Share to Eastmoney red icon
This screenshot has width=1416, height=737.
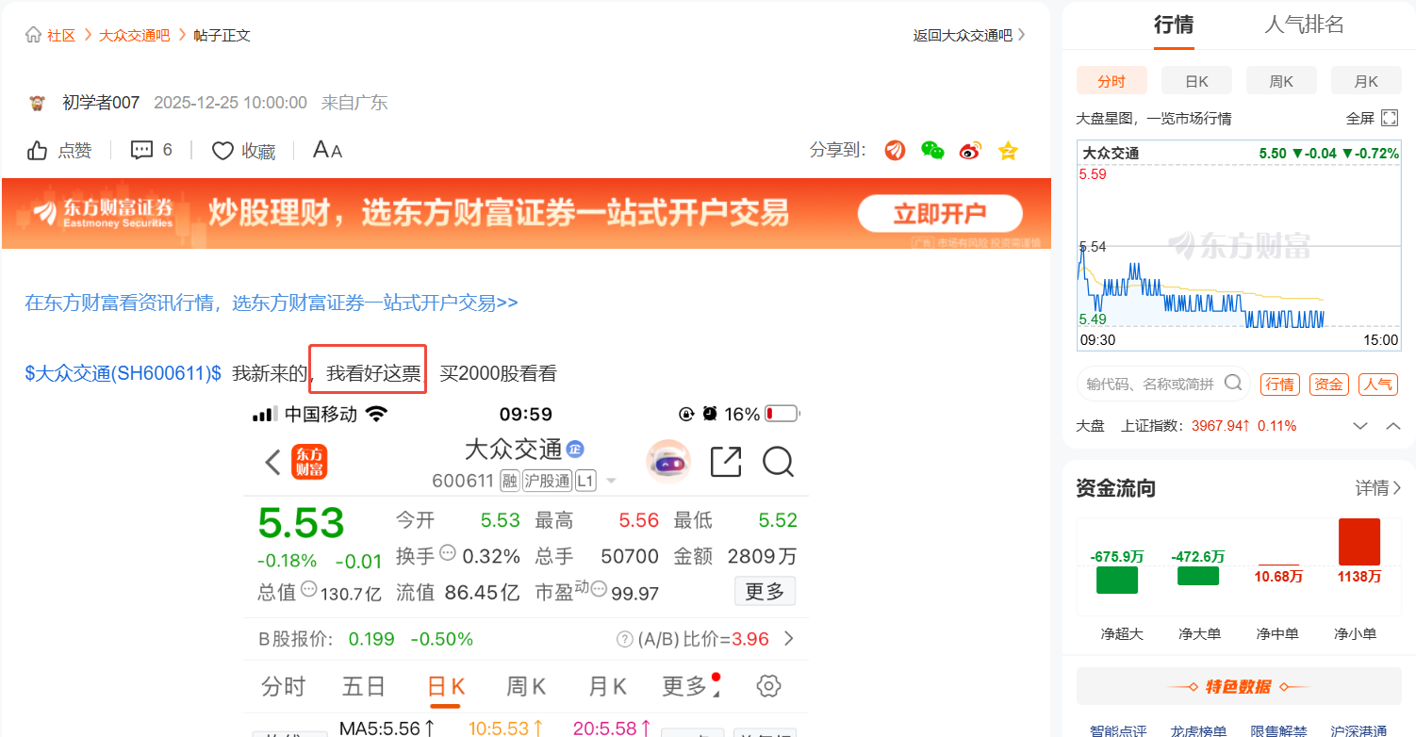895,150
